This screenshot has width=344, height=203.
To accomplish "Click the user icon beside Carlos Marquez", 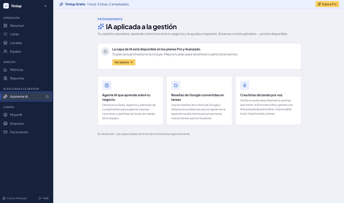I will pyautogui.click(x=4, y=198).
